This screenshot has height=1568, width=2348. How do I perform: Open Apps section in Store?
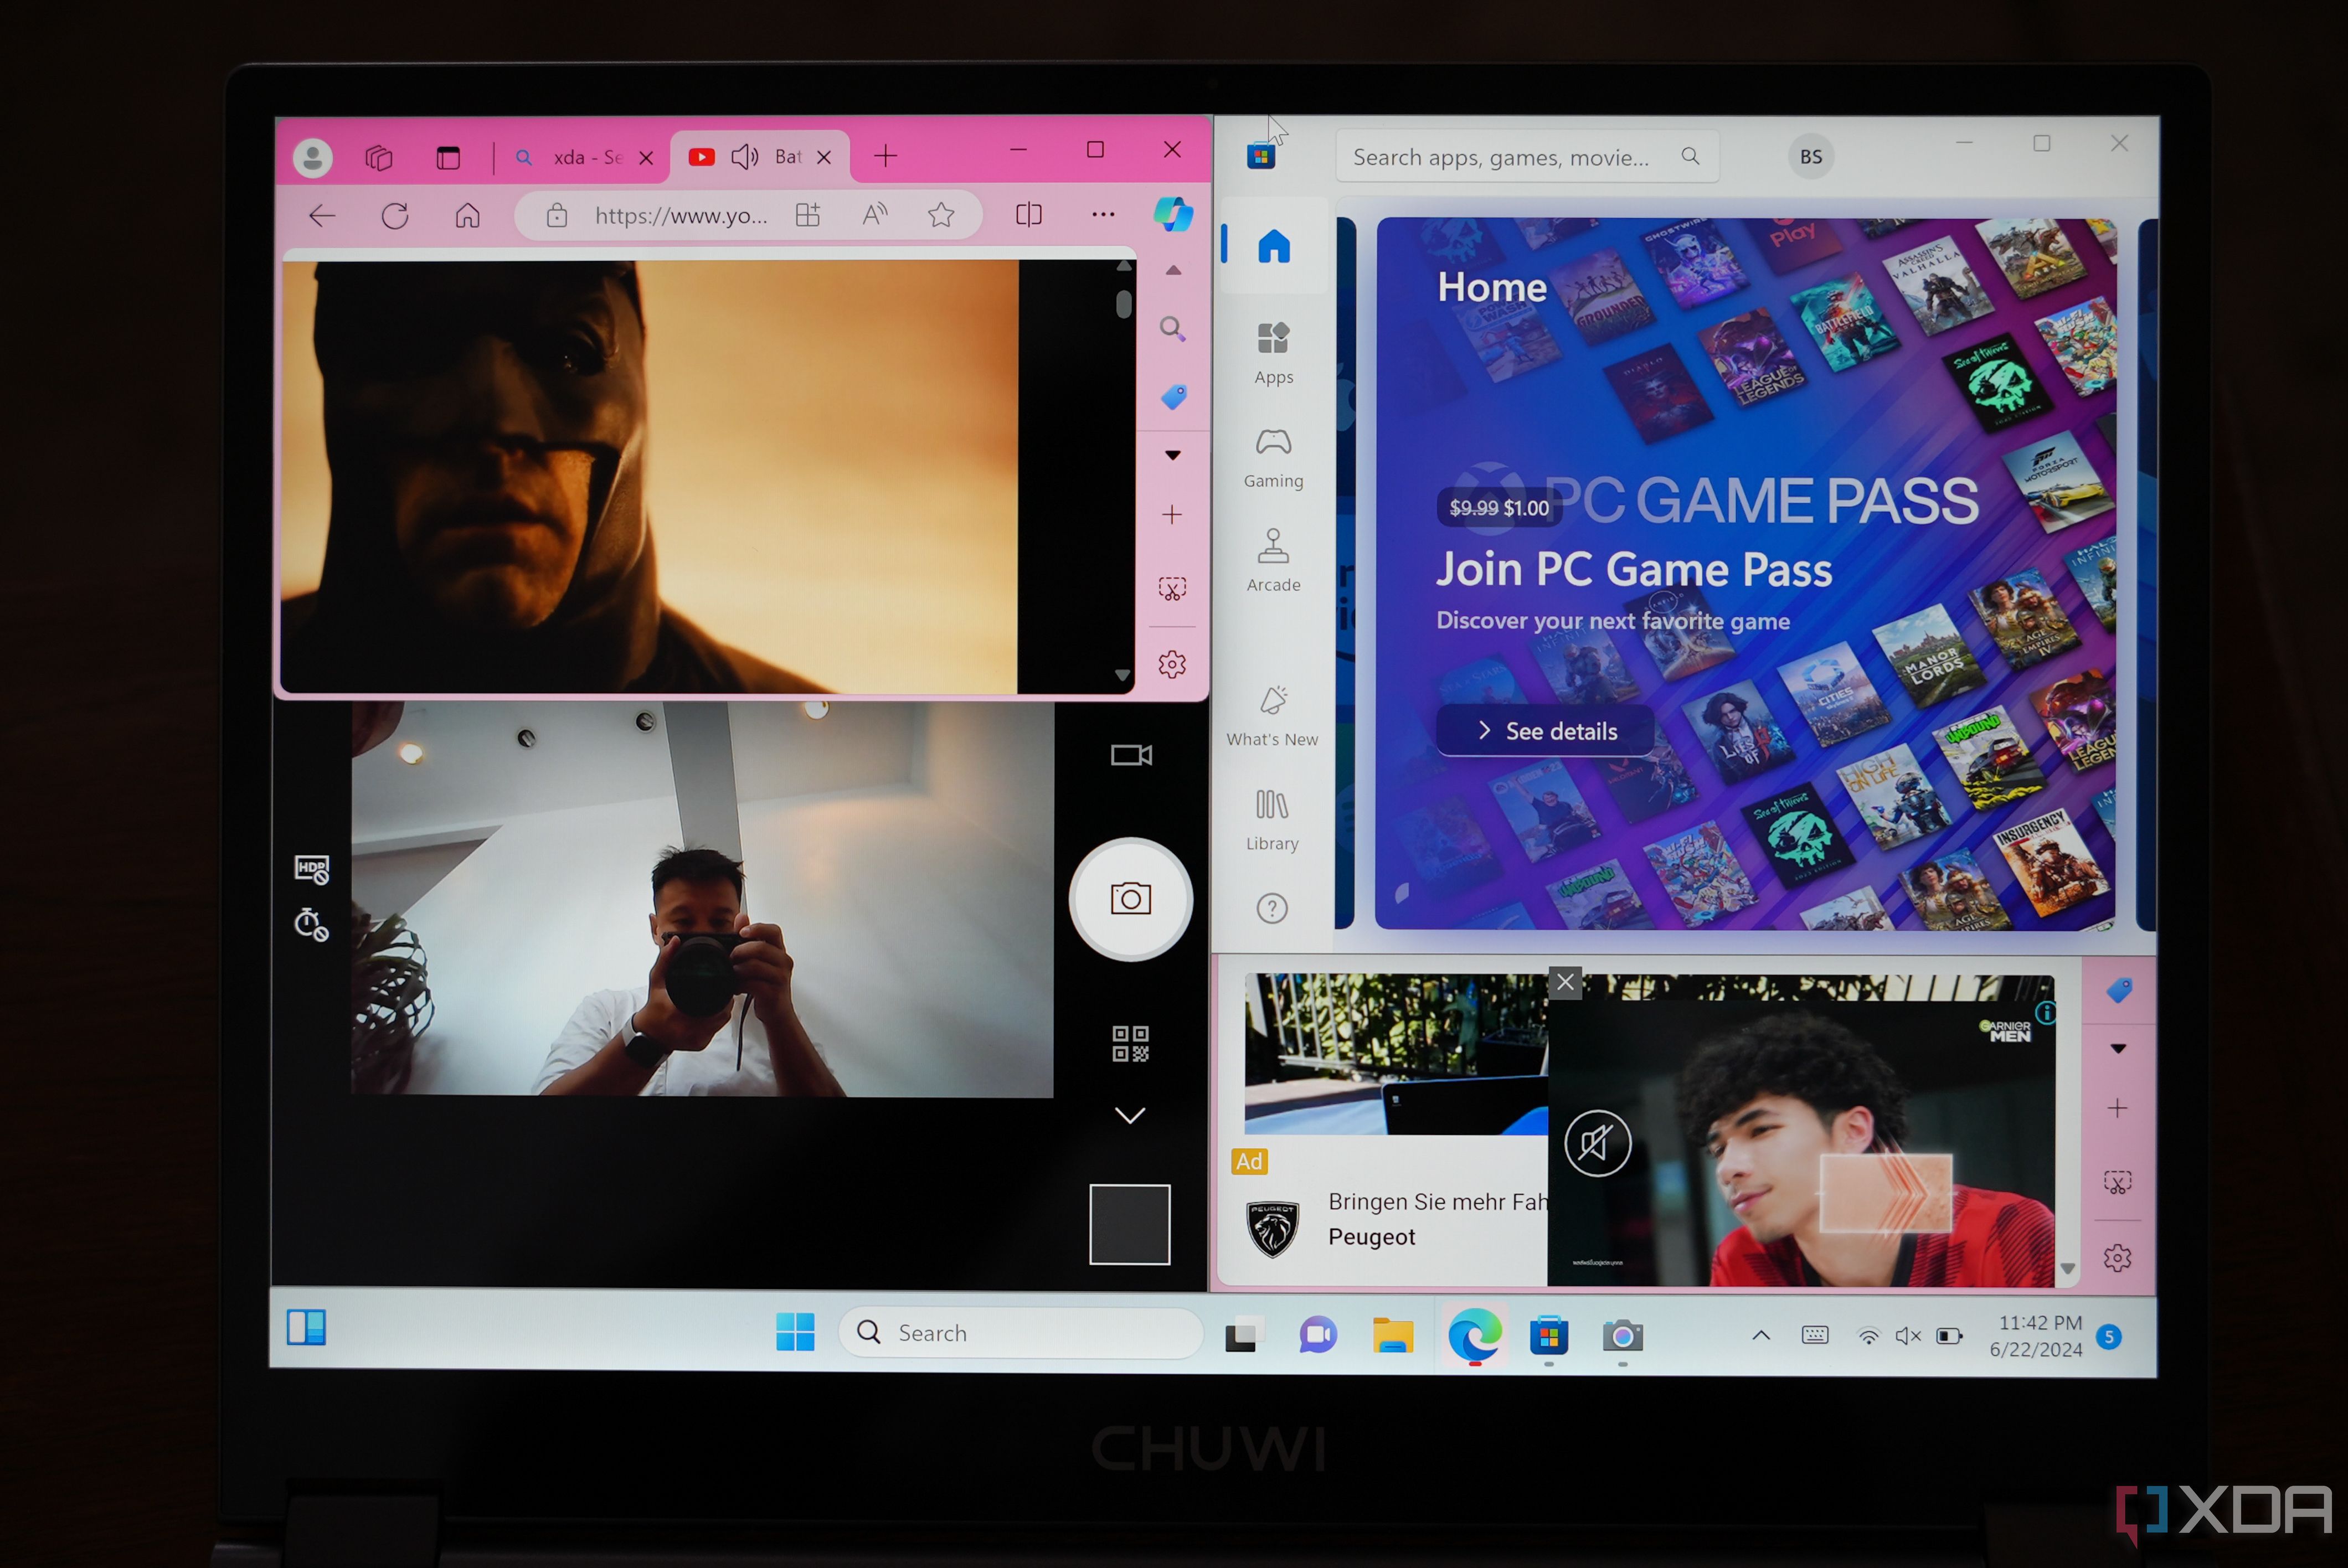(x=1274, y=353)
